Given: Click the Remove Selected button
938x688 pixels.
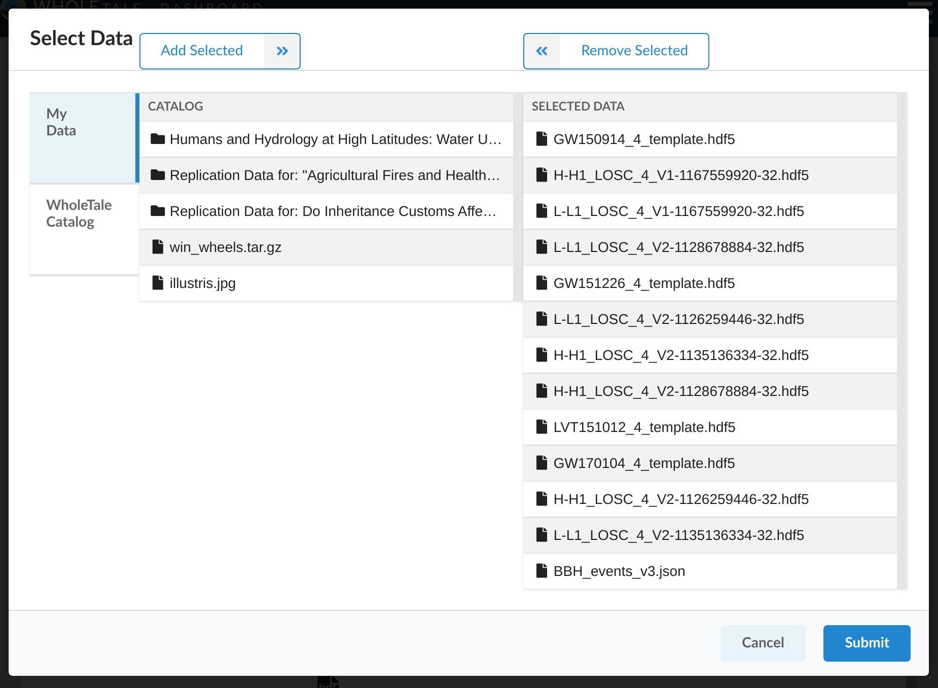Looking at the screenshot, I should (634, 51).
